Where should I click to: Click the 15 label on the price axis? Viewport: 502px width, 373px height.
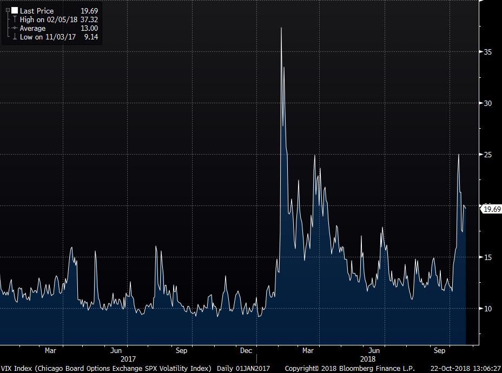[x=487, y=257]
